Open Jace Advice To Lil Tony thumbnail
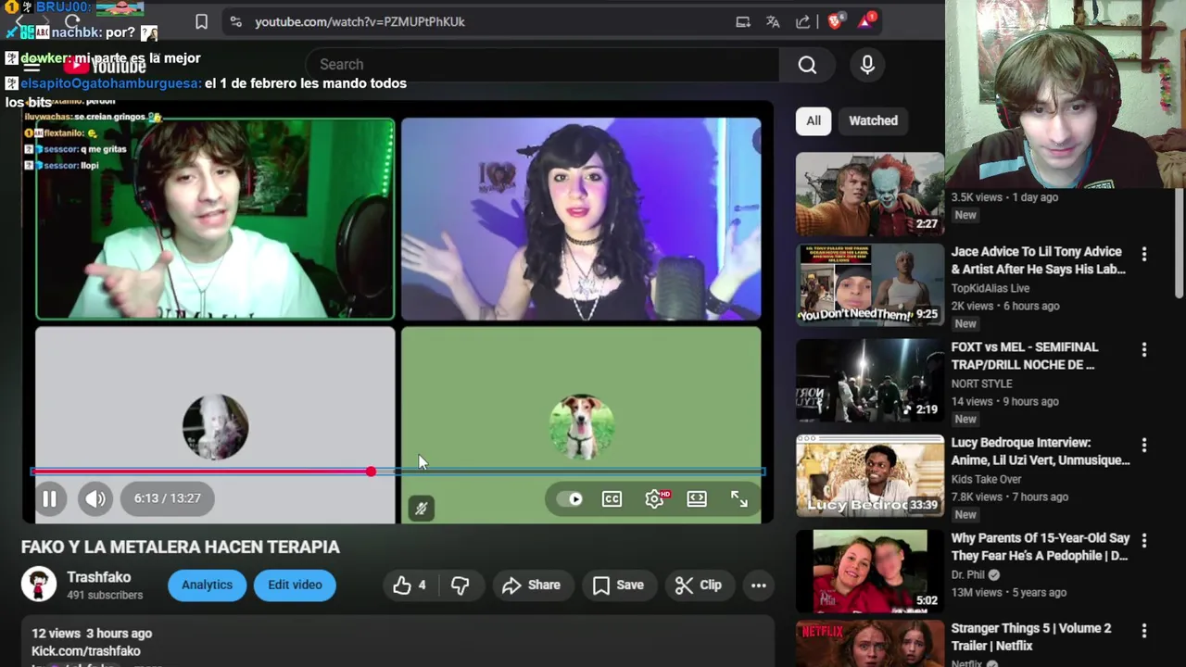The height and width of the screenshot is (667, 1186). tap(870, 284)
